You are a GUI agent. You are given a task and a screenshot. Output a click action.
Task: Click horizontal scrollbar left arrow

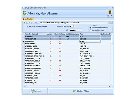click(24, 86)
